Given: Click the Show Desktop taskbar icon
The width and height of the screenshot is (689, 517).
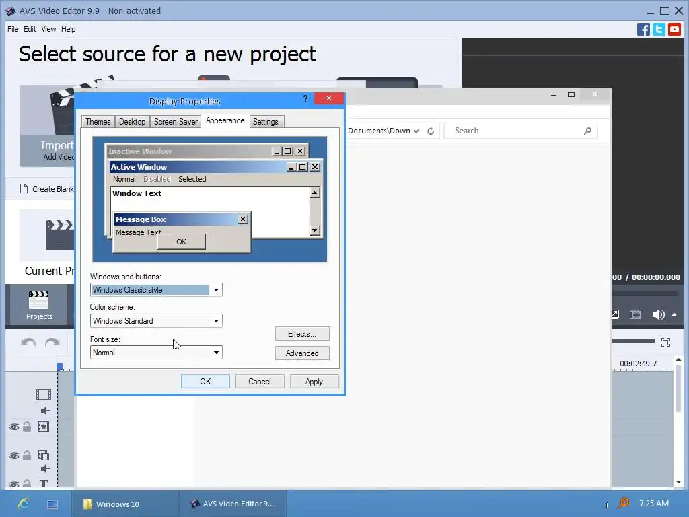Looking at the screenshot, I should 52,504.
